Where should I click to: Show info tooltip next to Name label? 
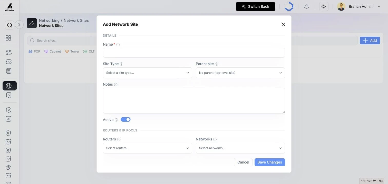tap(118, 45)
